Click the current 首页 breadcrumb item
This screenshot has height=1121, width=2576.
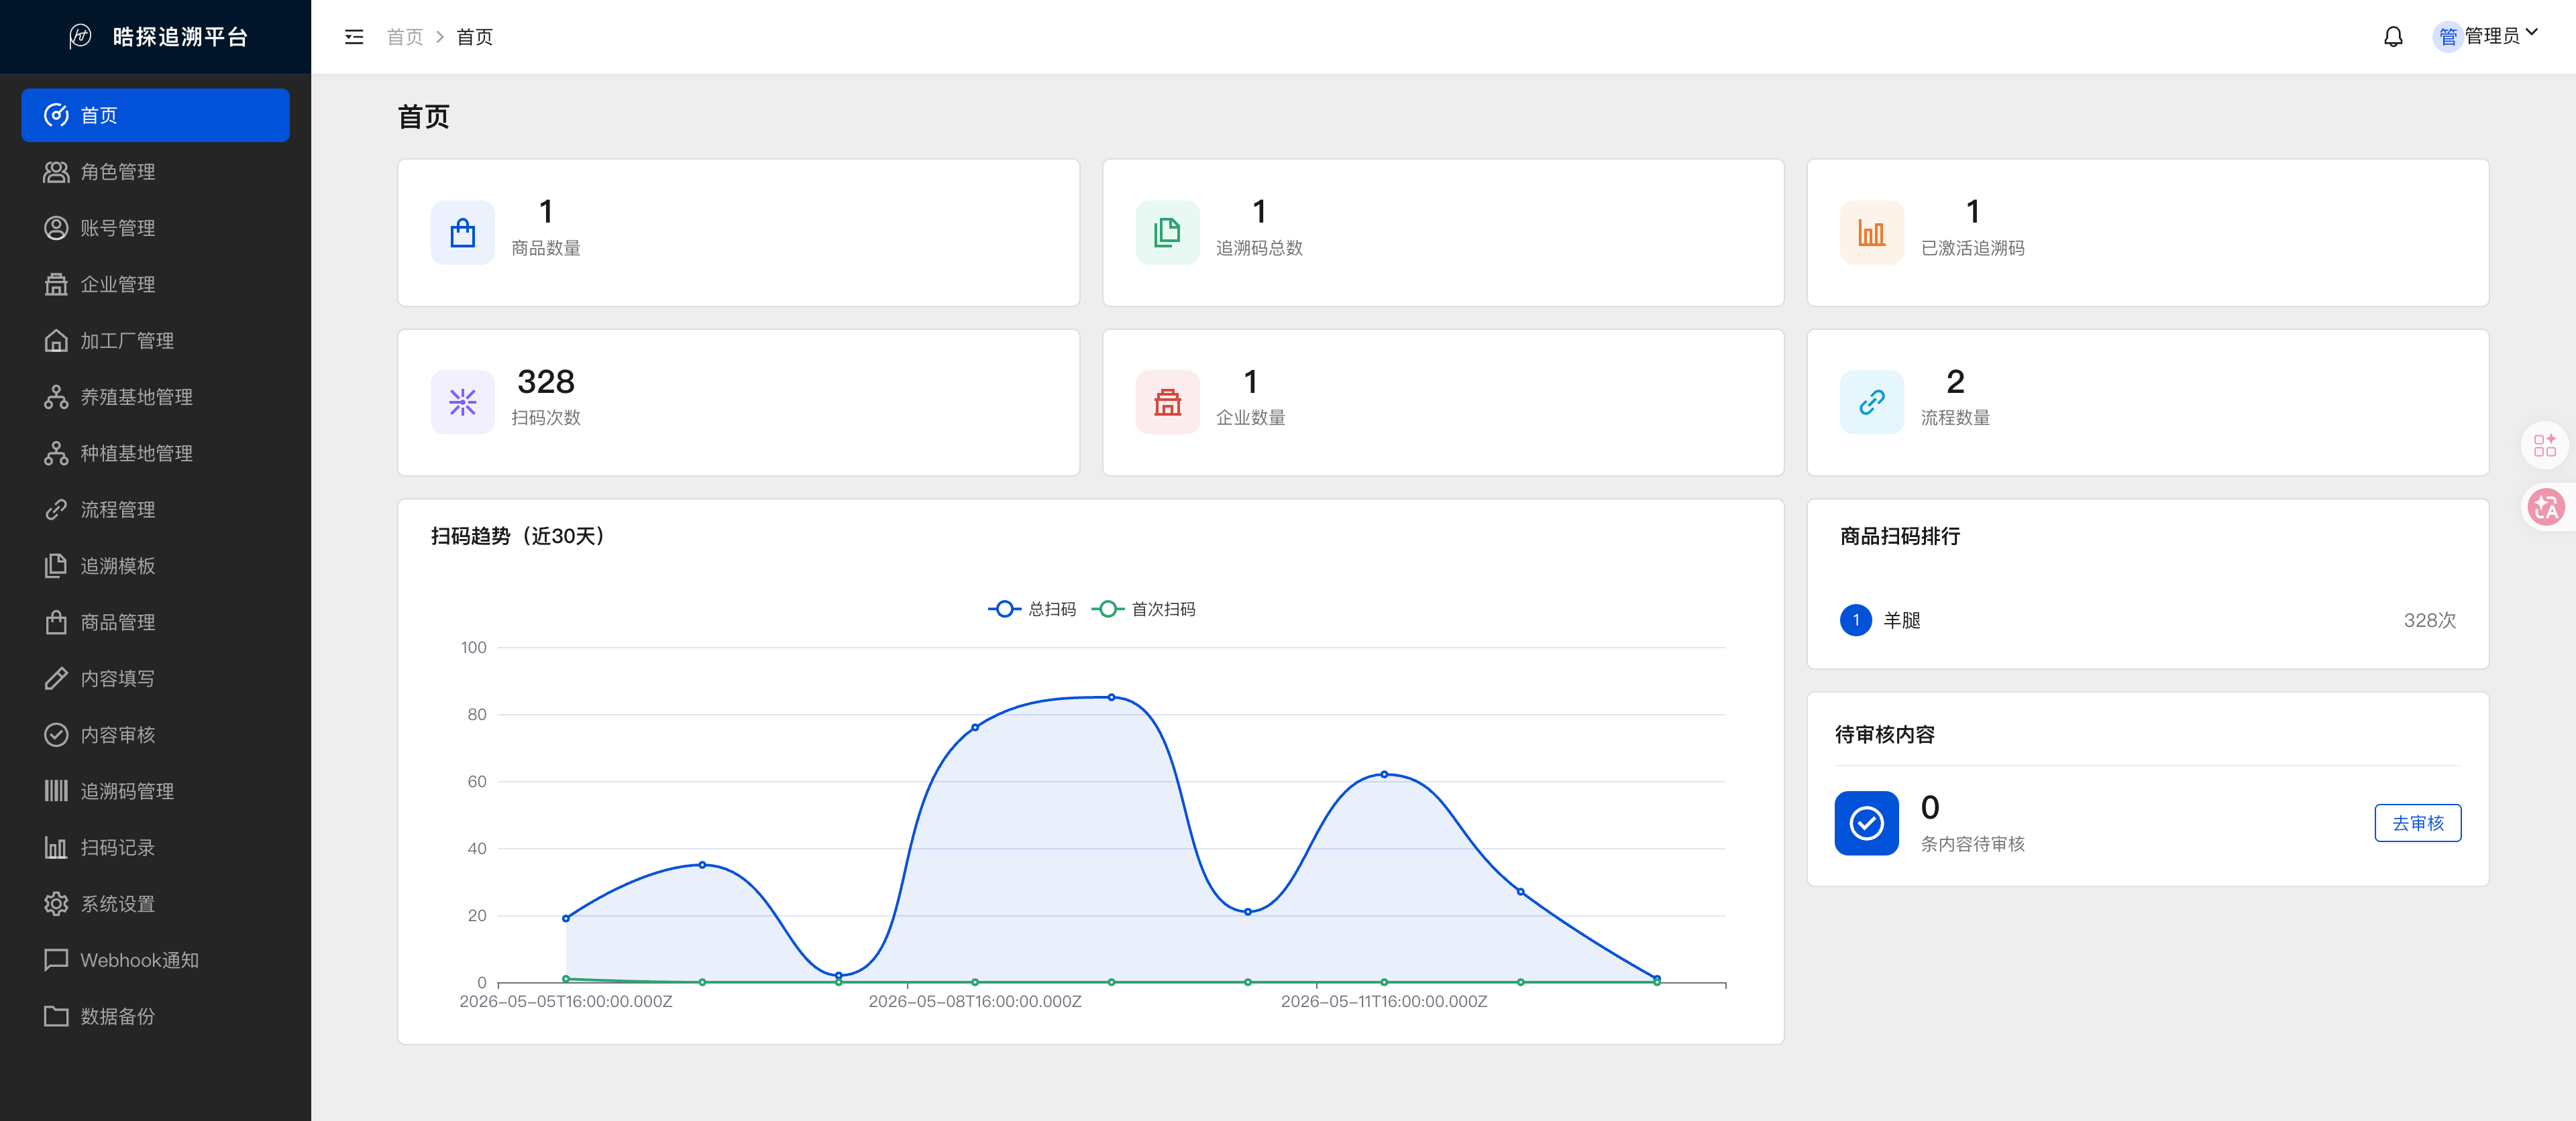pyautogui.click(x=475, y=37)
